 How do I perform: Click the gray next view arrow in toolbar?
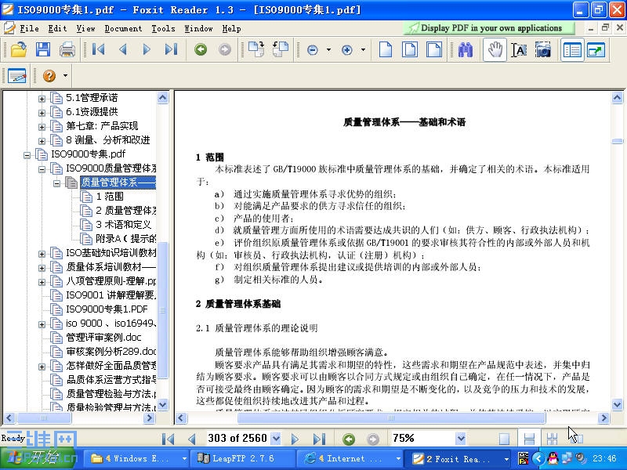(225, 49)
